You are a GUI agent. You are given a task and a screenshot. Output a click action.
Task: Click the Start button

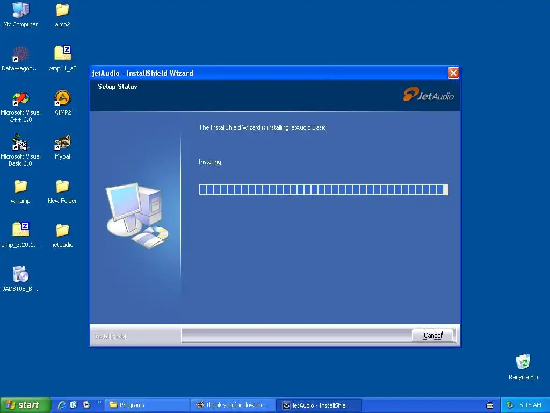tap(25, 405)
